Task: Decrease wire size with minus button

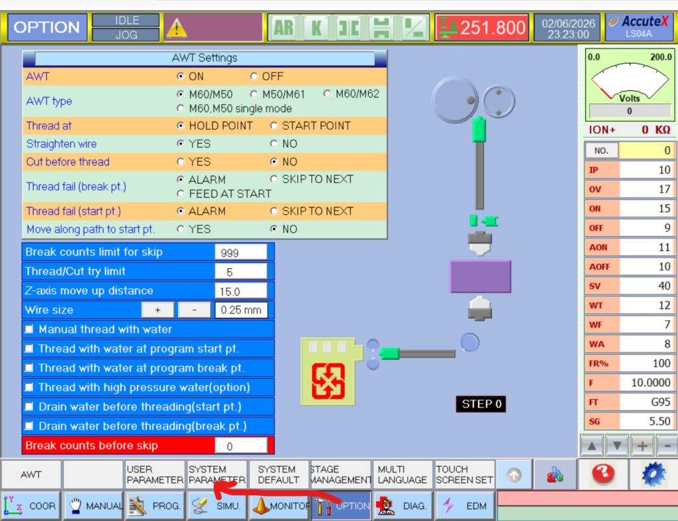Action: (x=194, y=310)
